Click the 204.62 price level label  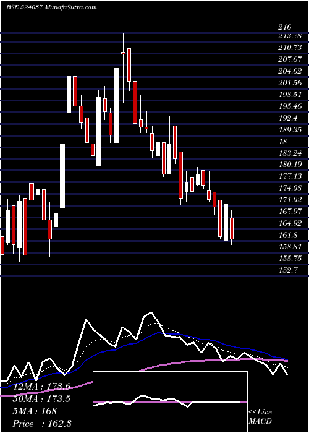point(290,71)
